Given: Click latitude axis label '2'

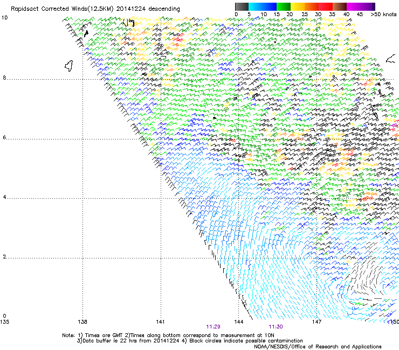Looking at the screenshot, I should pos(4,257).
